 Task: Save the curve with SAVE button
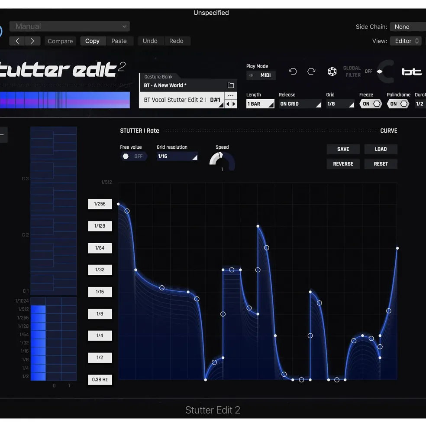coord(343,149)
